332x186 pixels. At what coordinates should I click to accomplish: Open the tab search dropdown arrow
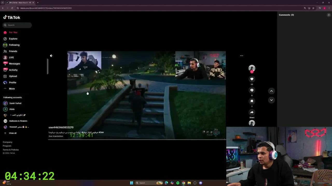[x=2, y=3]
